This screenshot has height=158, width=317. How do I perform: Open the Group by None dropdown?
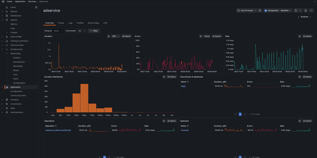pos(58,31)
